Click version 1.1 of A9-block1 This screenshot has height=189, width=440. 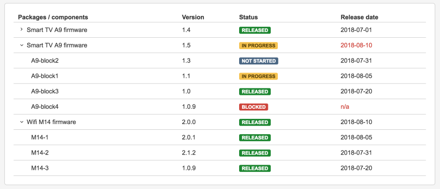tap(186, 76)
